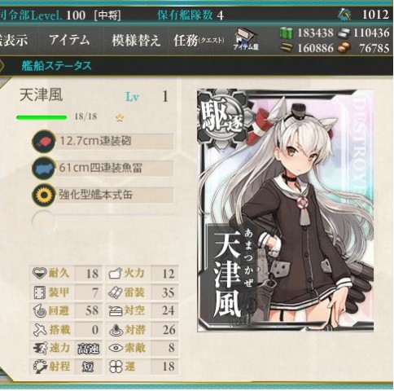The height and width of the screenshot is (391, 394).
Task: Click the yellow boiler gear icon
Action: click(x=44, y=195)
